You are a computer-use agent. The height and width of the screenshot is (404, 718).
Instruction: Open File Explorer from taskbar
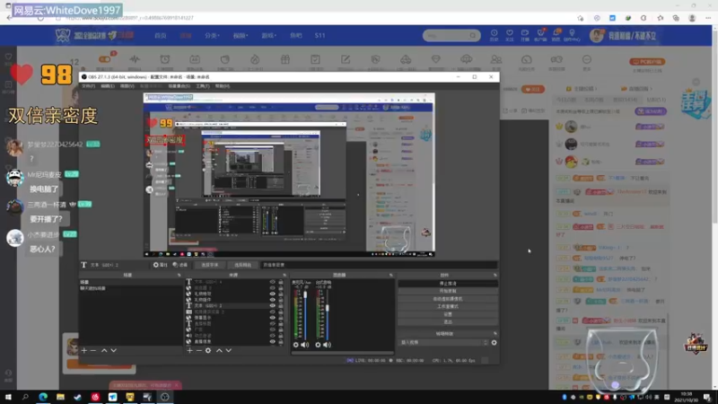(60, 397)
